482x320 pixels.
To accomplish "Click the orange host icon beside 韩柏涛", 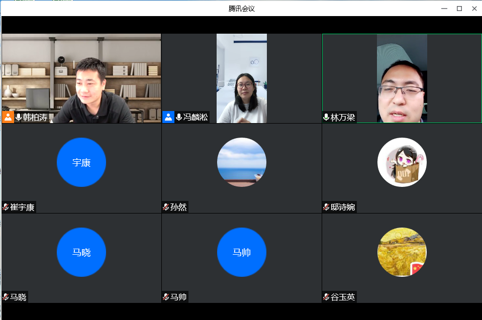I will [8, 117].
